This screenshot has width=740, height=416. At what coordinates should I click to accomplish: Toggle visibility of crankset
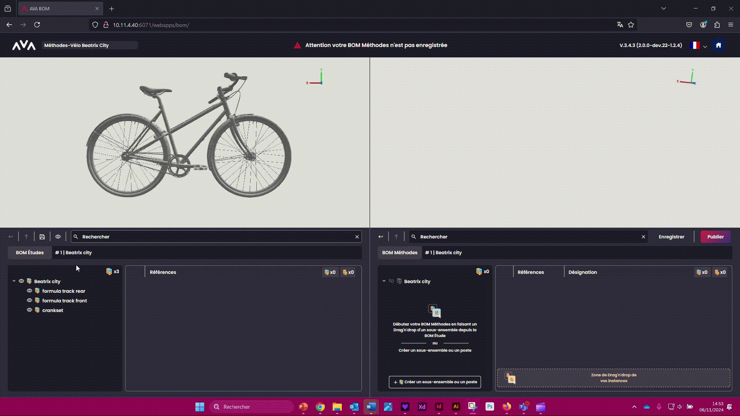pos(29,310)
